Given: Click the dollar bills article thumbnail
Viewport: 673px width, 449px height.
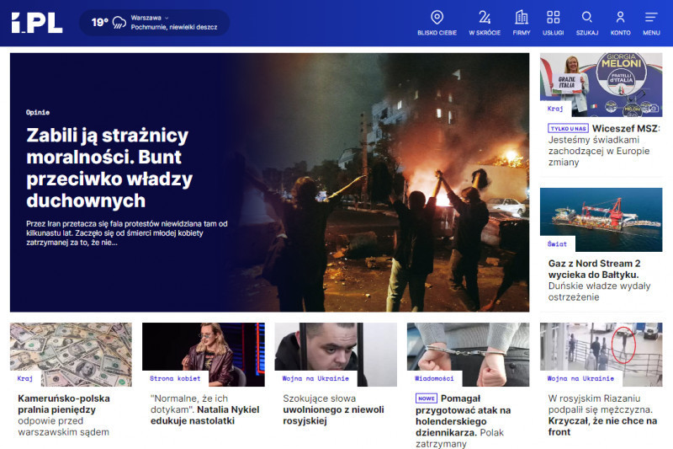Looking at the screenshot, I should [x=71, y=354].
